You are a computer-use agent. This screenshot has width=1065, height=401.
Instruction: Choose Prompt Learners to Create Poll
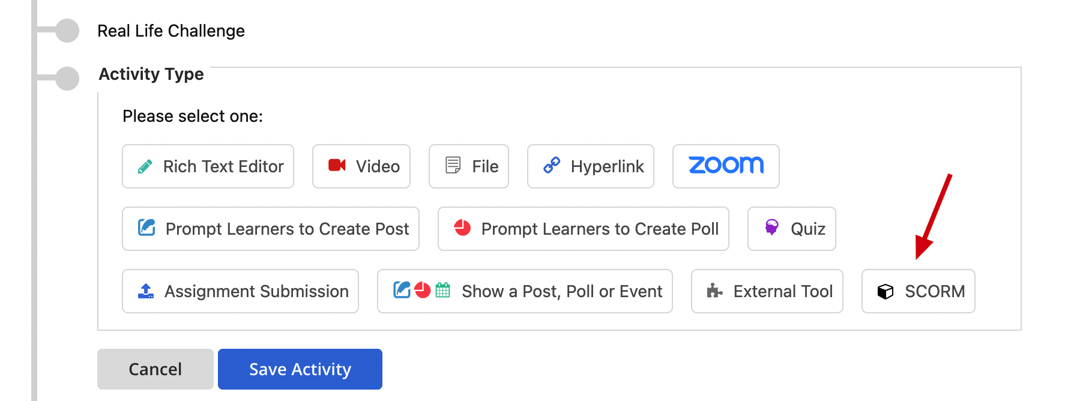coord(584,229)
